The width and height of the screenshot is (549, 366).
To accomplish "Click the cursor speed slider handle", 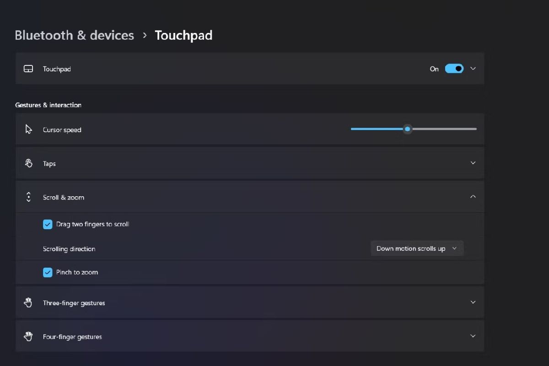I will point(408,129).
